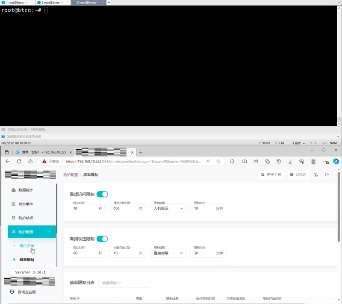The image size is (342, 304).
Task: Refresh the browser page
Action: (19, 161)
